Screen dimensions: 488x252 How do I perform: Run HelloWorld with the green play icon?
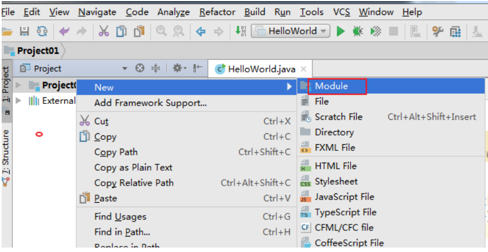pos(341,32)
